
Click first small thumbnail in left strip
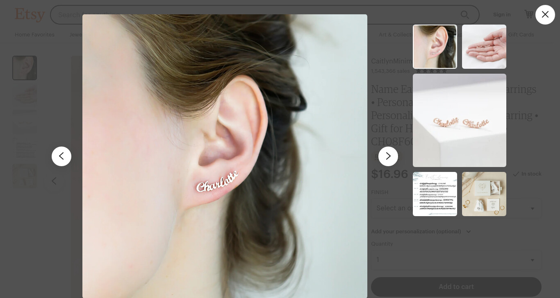tap(25, 68)
